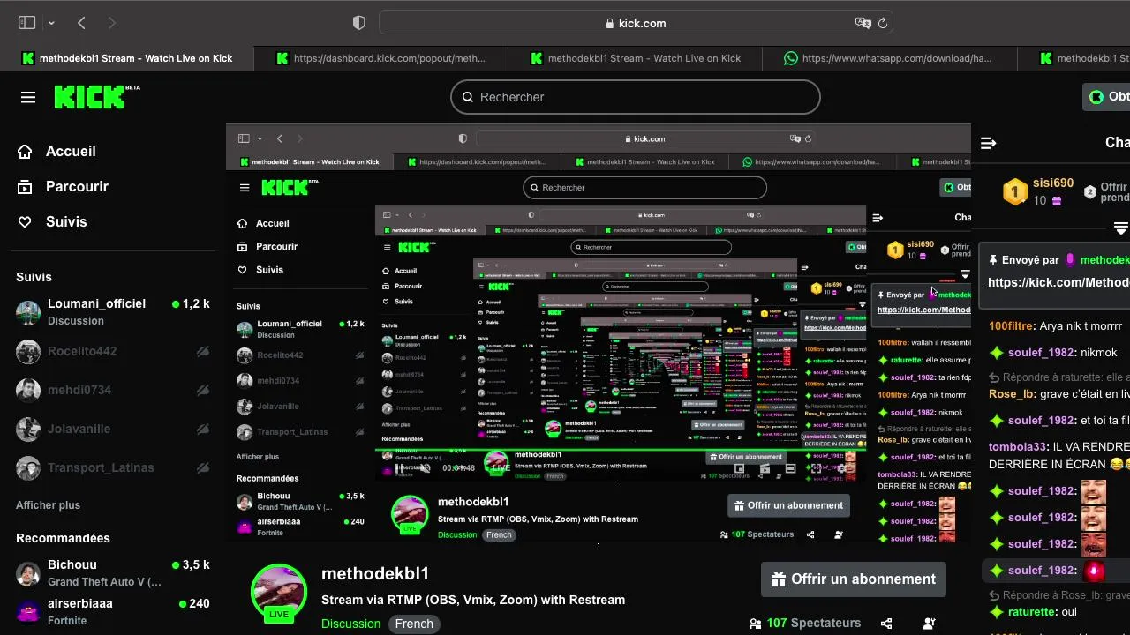
Task: Open the Discussion category link under stream title
Action: click(x=350, y=624)
